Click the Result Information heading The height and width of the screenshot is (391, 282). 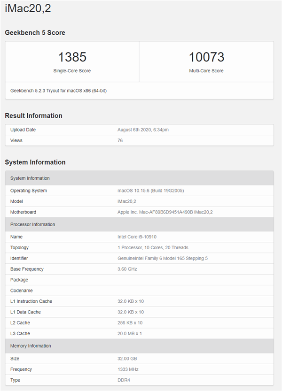pos(33,115)
